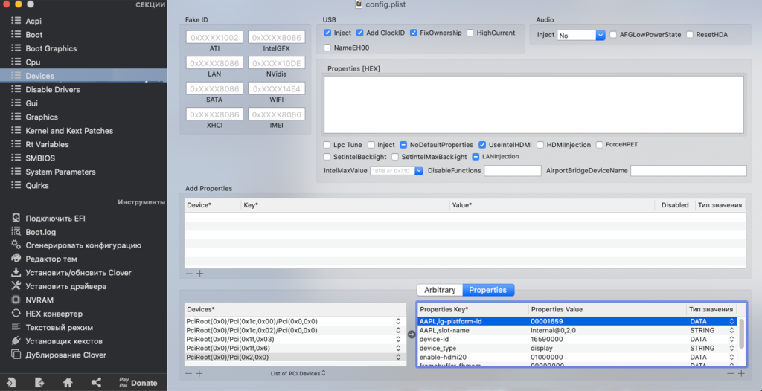This screenshot has height=391, width=762.
Task: Open the List of PCI Devices dropdown
Action: [x=298, y=373]
